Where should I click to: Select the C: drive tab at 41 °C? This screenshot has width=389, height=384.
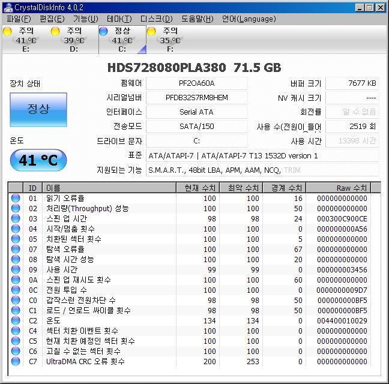click(x=122, y=40)
